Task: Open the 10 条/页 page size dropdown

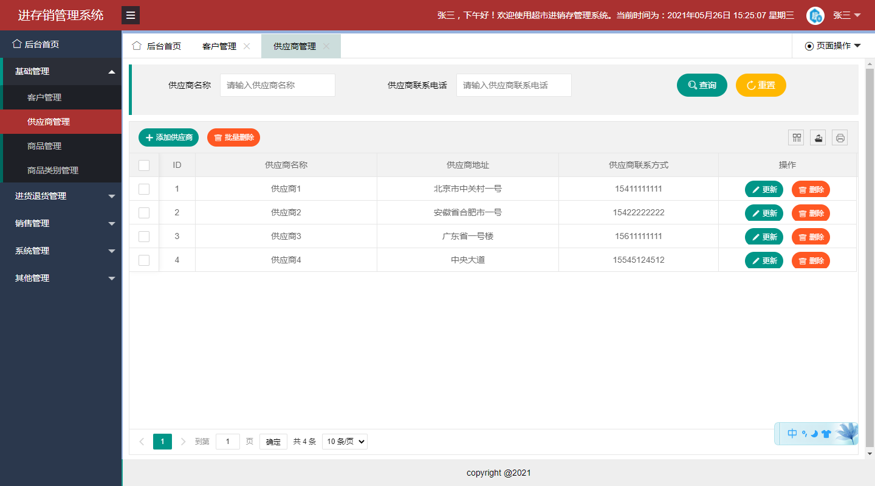Action: [x=345, y=442]
